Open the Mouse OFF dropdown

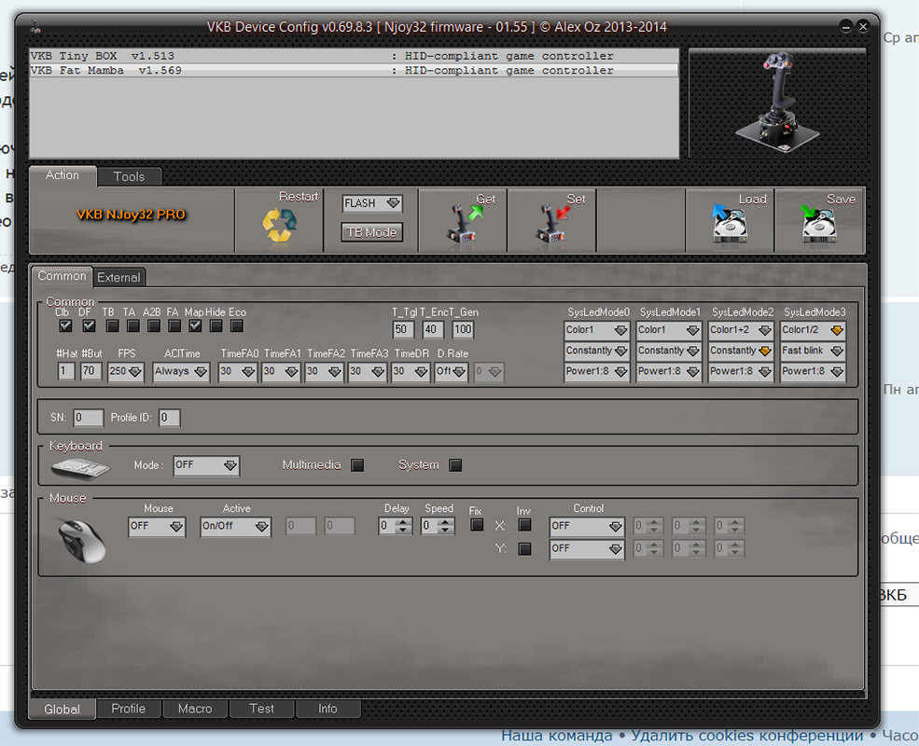tap(157, 527)
